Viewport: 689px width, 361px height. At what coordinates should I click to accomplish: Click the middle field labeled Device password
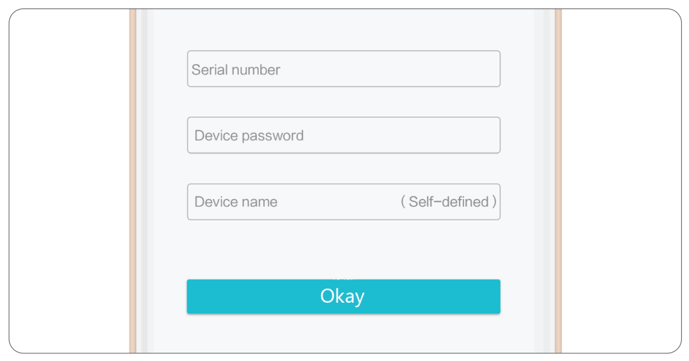coord(344,135)
